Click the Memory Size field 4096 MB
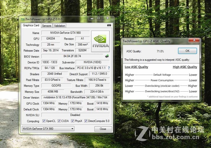 click(53, 92)
